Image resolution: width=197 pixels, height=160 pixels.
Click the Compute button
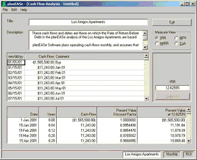click(172, 97)
